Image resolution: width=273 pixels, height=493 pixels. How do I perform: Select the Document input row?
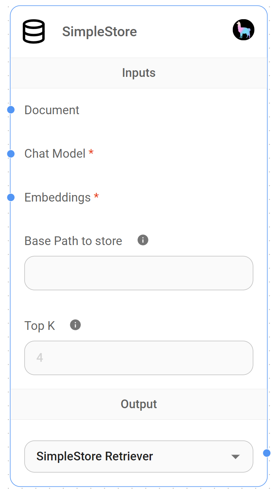(x=52, y=110)
